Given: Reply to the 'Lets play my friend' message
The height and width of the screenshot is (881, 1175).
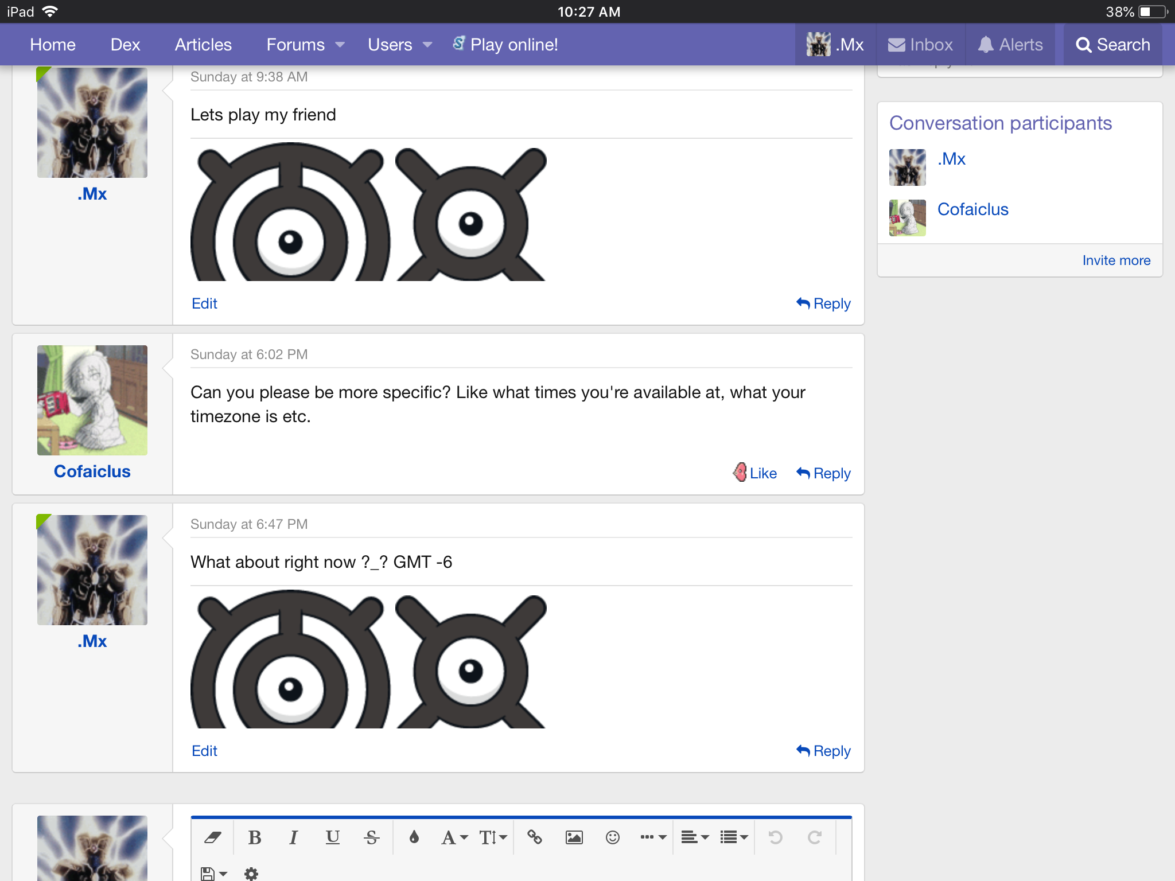Looking at the screenshot, I should point(823,303).
